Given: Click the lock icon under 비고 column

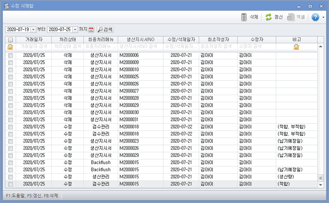Looking at the screenshot, I should 296,47.
